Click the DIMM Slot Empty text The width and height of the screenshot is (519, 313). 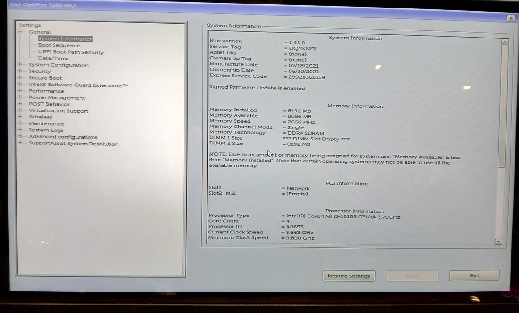pyautogui.click(x=316, y=139)
